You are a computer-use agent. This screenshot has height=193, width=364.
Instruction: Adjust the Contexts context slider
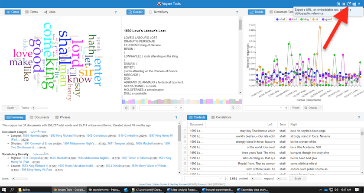(256, 179)
